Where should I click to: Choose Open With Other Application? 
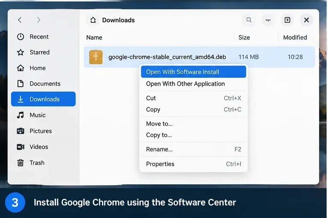pyautogui.click(x=194, y=84)
